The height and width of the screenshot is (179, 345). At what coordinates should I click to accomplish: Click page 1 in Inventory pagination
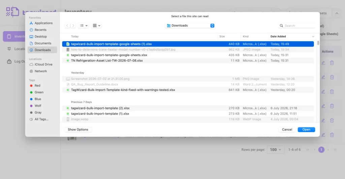click(x=321, y=149)
